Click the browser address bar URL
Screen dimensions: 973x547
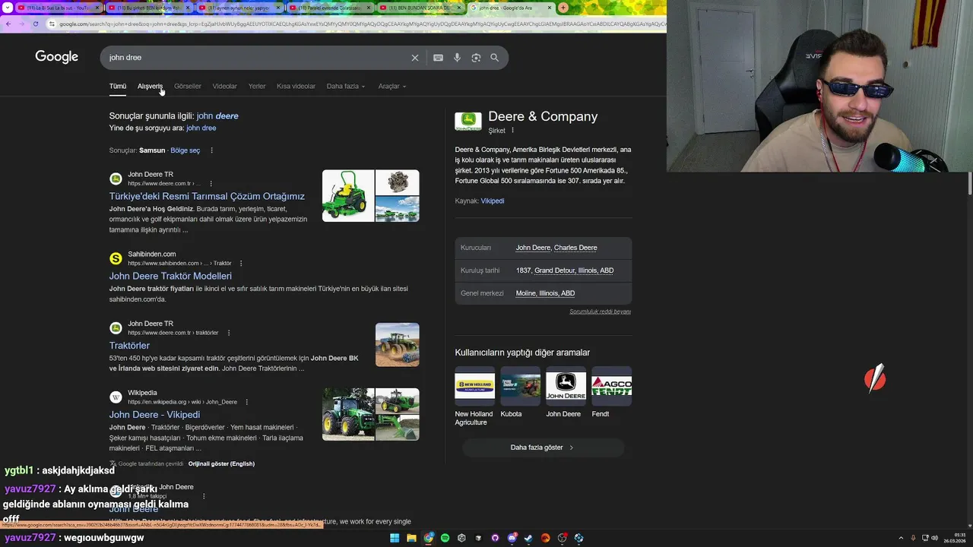(357, 24)
